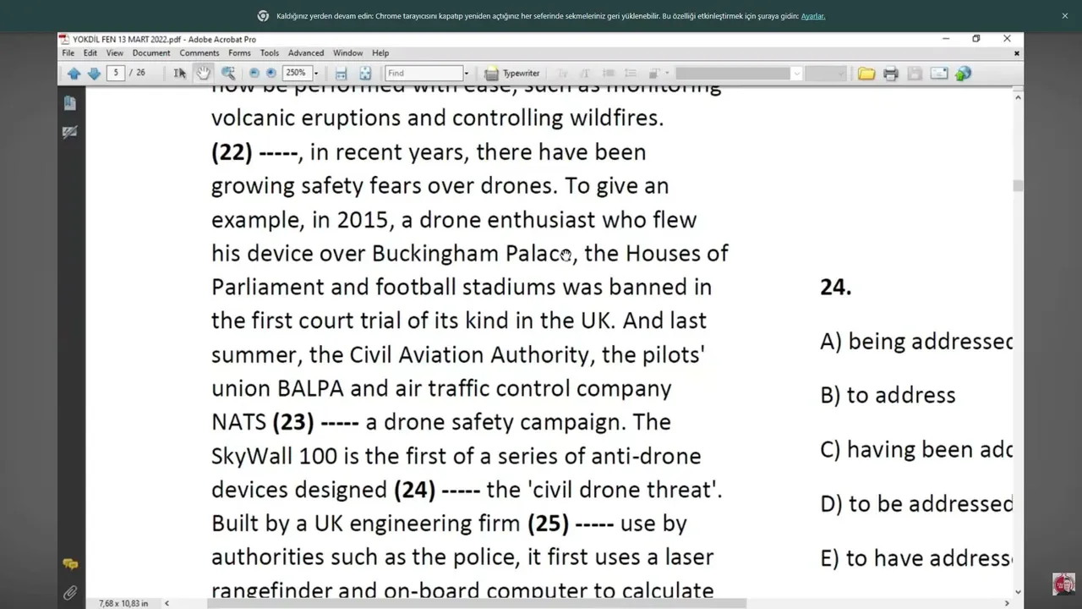Viewport: 1082px width, 609px height.
Task: Click the Ayarlar settings link
Action: [813, 16]
